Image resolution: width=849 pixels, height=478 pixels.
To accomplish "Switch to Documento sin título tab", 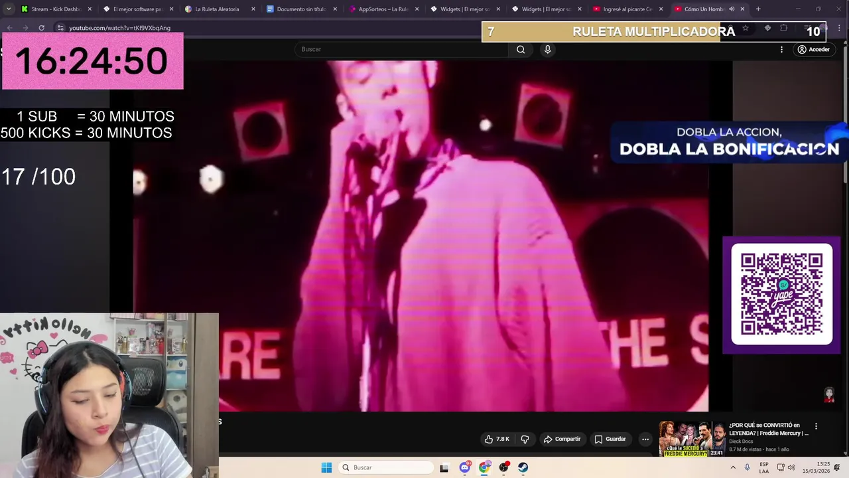I will coord(302,9).
